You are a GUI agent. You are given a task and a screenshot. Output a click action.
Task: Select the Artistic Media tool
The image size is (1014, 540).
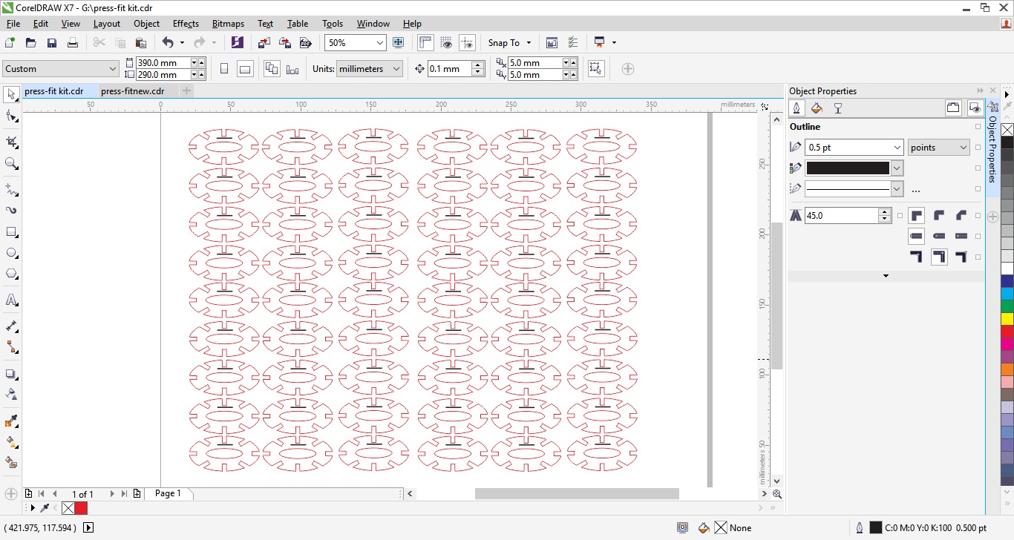11,211
